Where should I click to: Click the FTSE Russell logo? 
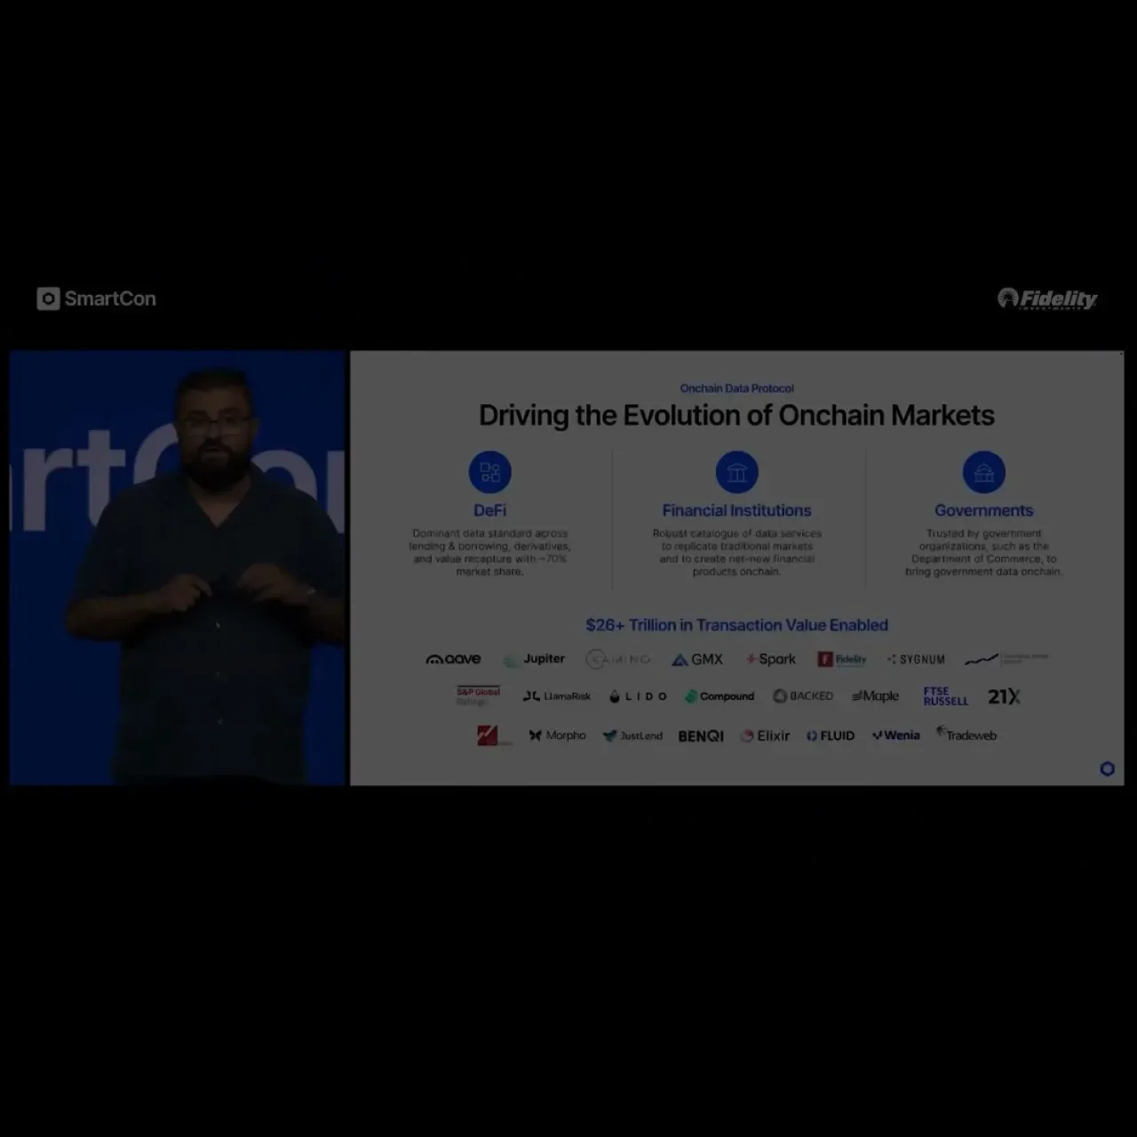(x=945, y=696)
